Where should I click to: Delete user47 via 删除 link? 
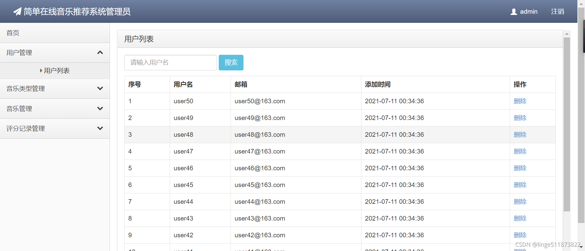pos(520,151)
